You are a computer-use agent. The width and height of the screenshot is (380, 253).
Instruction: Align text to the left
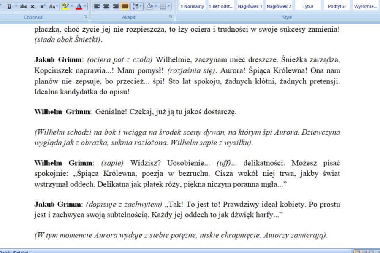(97, 6)
